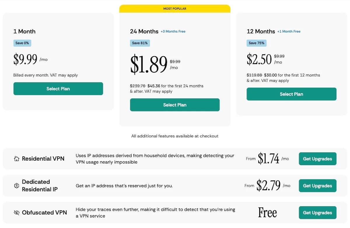This screenshot has width=350, height=228.
Task: Get upgrades for Residential VPN
Action: (317, 159)
